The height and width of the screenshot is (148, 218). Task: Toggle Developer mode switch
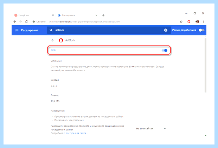point(201,30)
